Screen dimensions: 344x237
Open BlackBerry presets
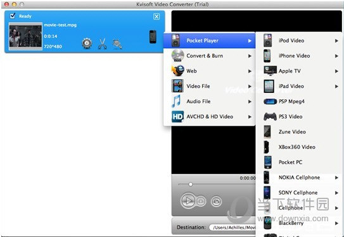click(298, 223)
